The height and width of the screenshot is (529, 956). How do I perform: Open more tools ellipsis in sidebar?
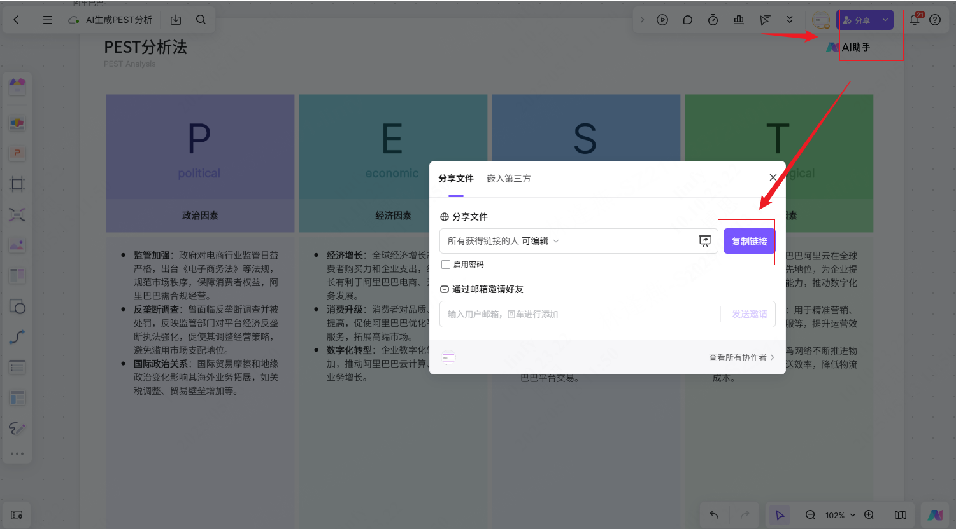17,454
